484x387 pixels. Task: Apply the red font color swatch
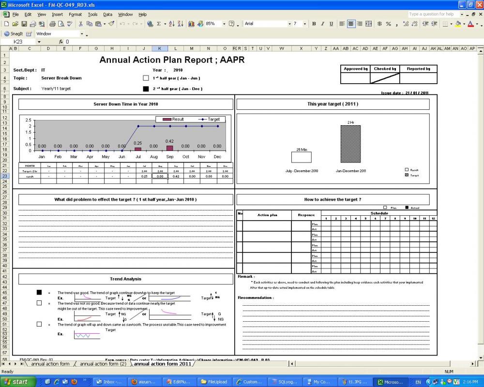[470, 24]
